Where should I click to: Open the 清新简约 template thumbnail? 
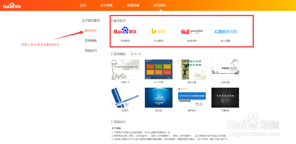coord(192,98)
